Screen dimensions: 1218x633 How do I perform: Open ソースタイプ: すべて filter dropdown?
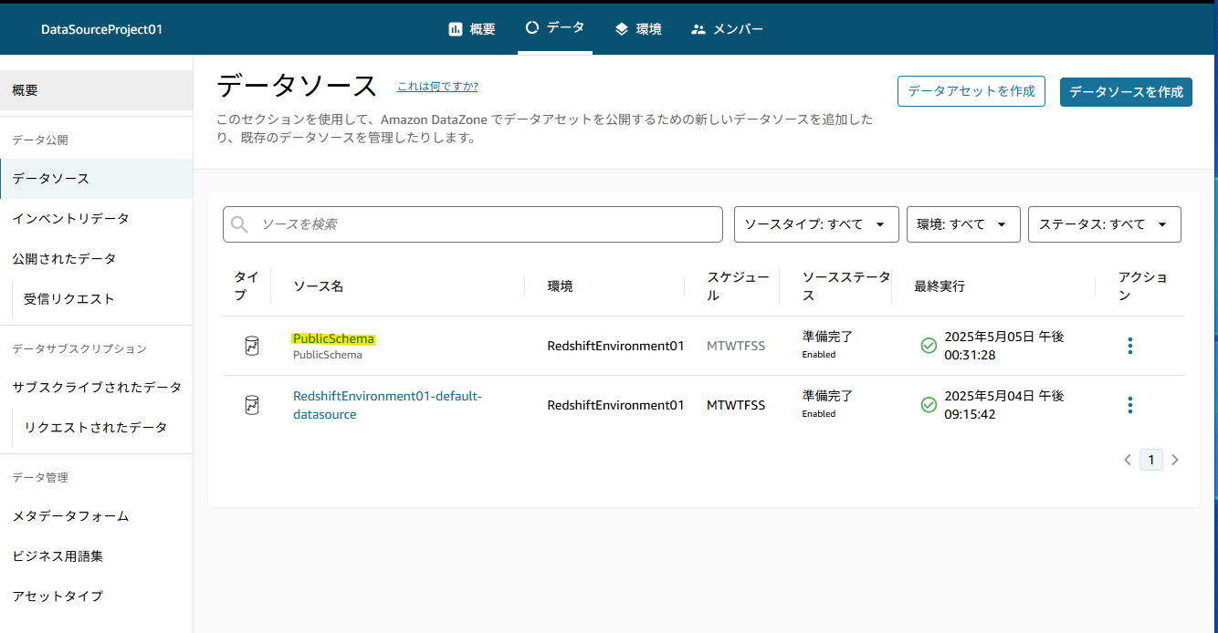[816, 224]
